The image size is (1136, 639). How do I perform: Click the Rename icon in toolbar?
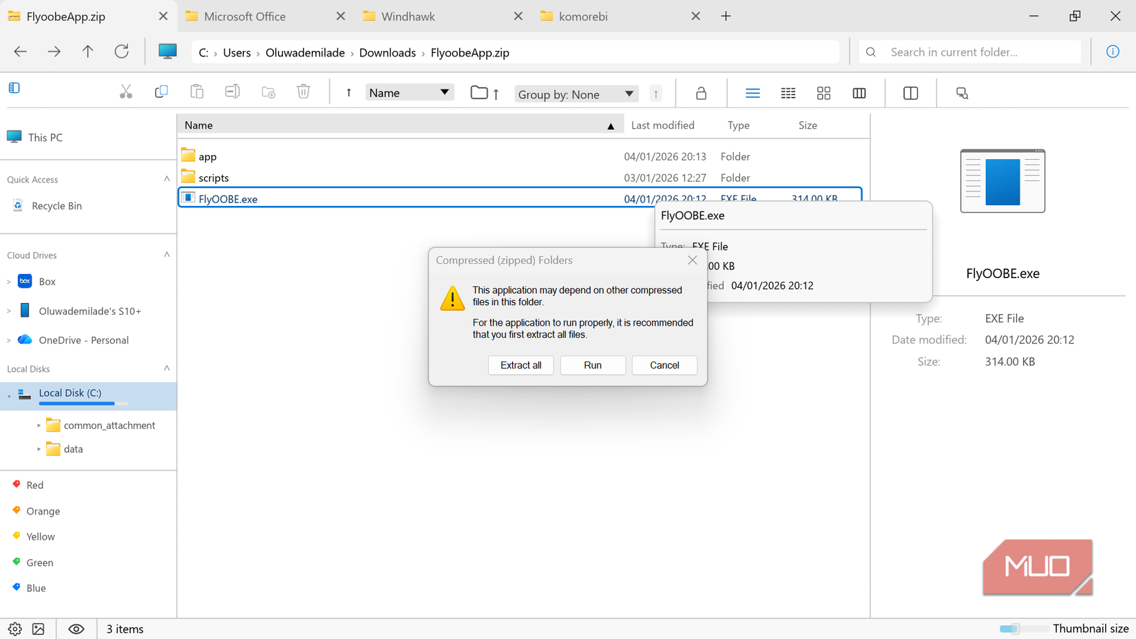pyautogui.click(x=233, y=92)
